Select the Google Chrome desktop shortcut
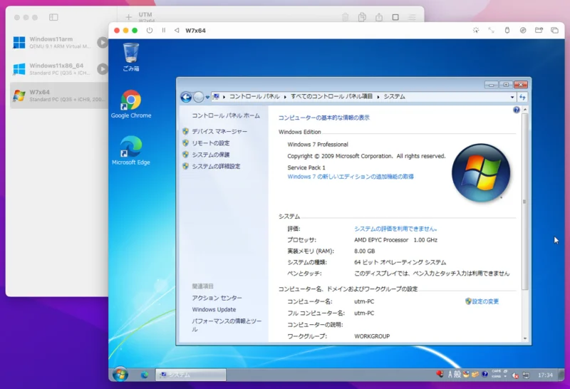This screenshot has height=389, width=570. [x=131, y=104]
